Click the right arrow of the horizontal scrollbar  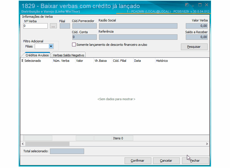tap(207, 144)
